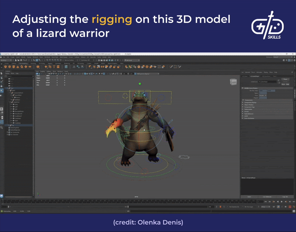Click the view cube in viewport corner
Viewport: 296px width, 232px height.
click(233, 82)
